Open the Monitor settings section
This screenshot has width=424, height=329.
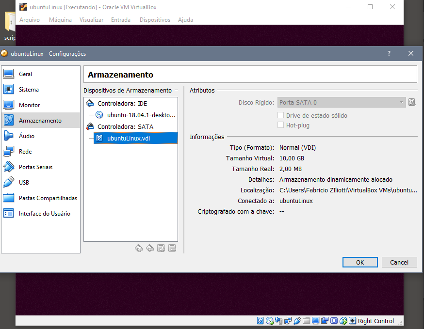41,105
